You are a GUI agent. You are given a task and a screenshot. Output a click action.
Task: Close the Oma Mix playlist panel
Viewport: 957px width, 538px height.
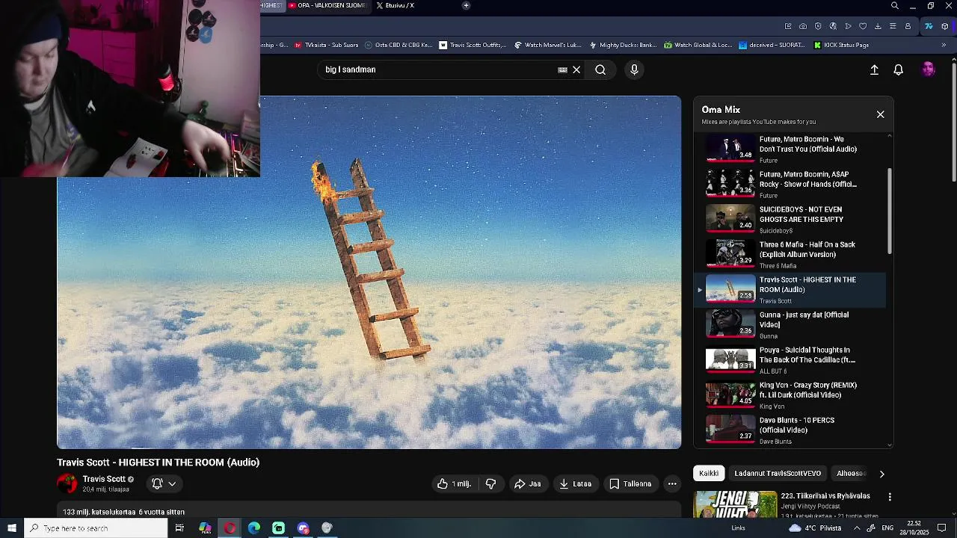[880, 114]
